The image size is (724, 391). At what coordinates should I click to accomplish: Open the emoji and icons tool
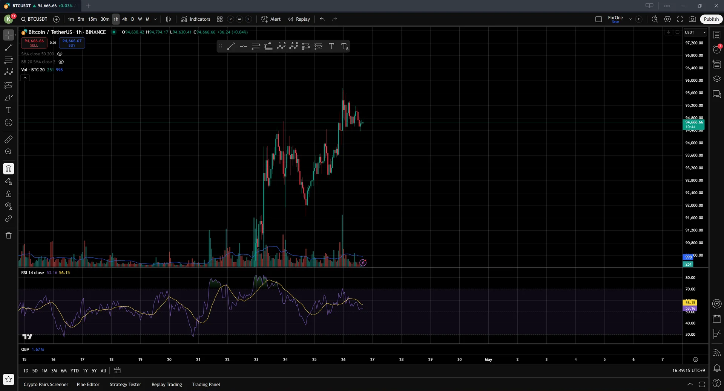point(8,123)
